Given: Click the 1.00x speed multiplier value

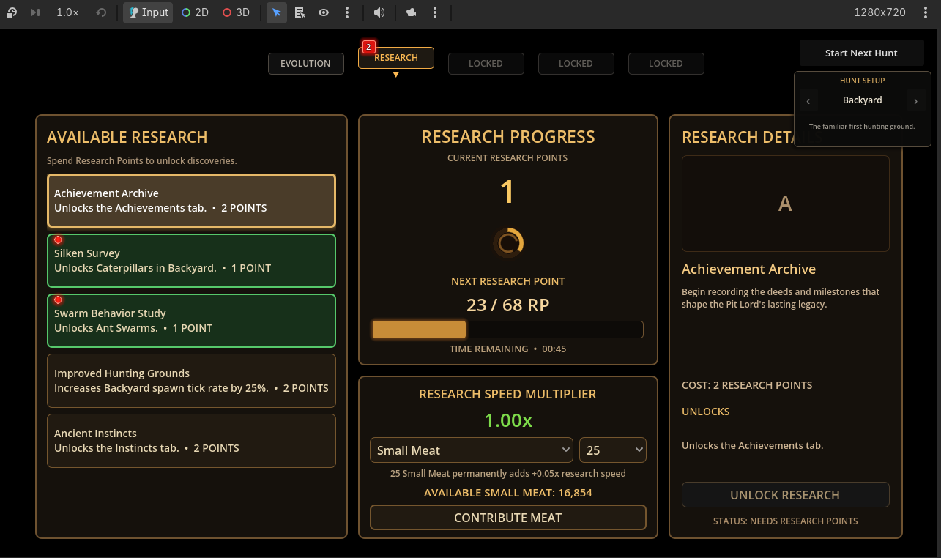Looking at the screenshot, I should coord(508,420).
